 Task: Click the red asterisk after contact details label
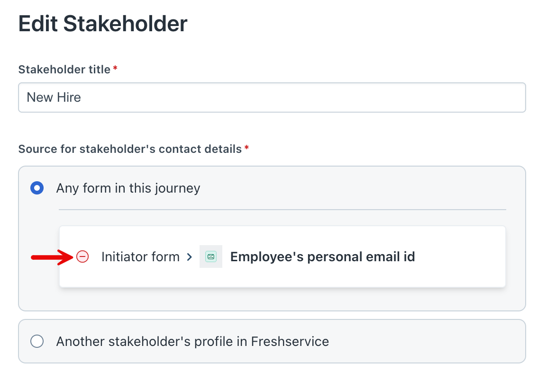click(x=246, y=149)
